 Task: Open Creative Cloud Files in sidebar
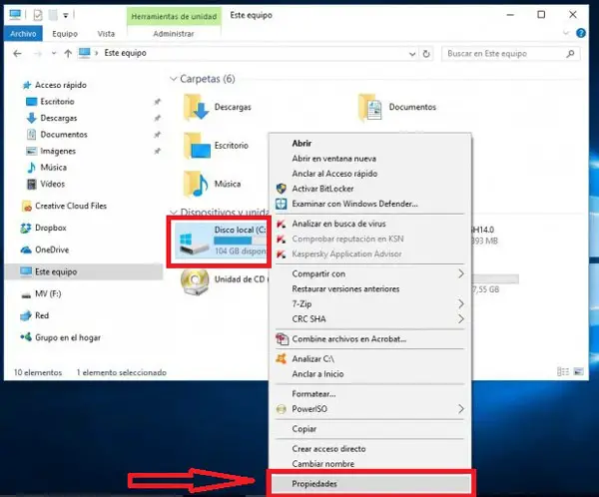pos(71,206)
